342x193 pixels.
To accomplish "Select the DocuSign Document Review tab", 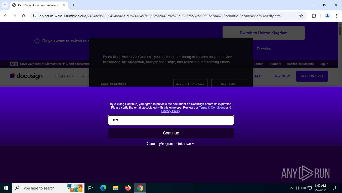I will [x=39, y=5].
